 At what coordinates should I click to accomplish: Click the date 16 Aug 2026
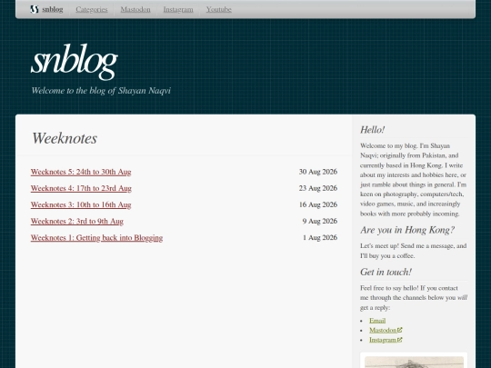tap(318, 204)
